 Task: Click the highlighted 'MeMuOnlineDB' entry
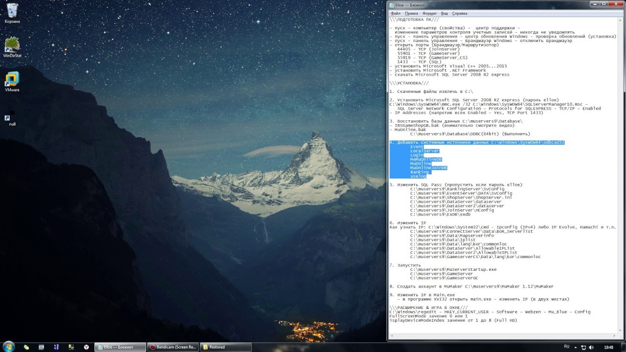[426, 159]
